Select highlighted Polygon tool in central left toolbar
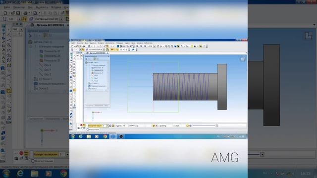The image size is (317, 178). [74, 90]
